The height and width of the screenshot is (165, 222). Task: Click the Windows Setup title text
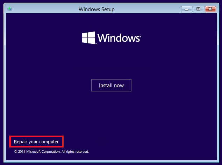[96, 9]
